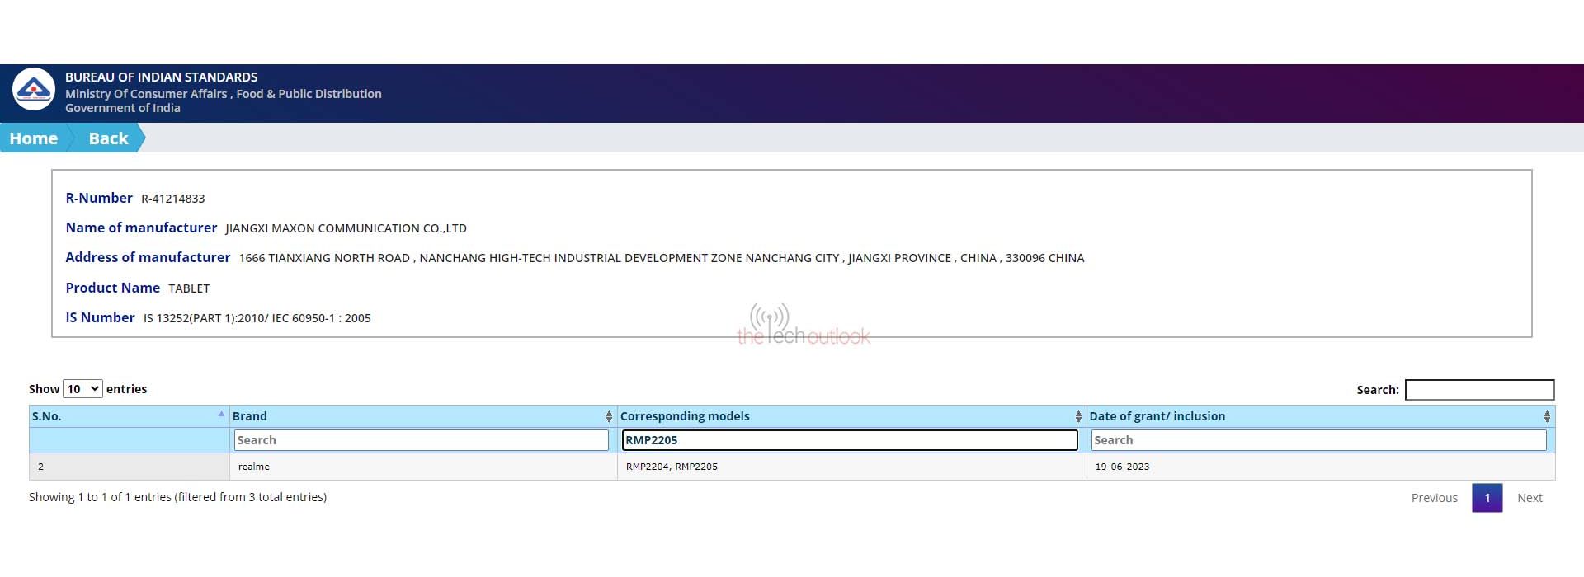Screen dimensions: 1584x577
Task: Click the Tech Outlook watermark logo
Action: 803,326
